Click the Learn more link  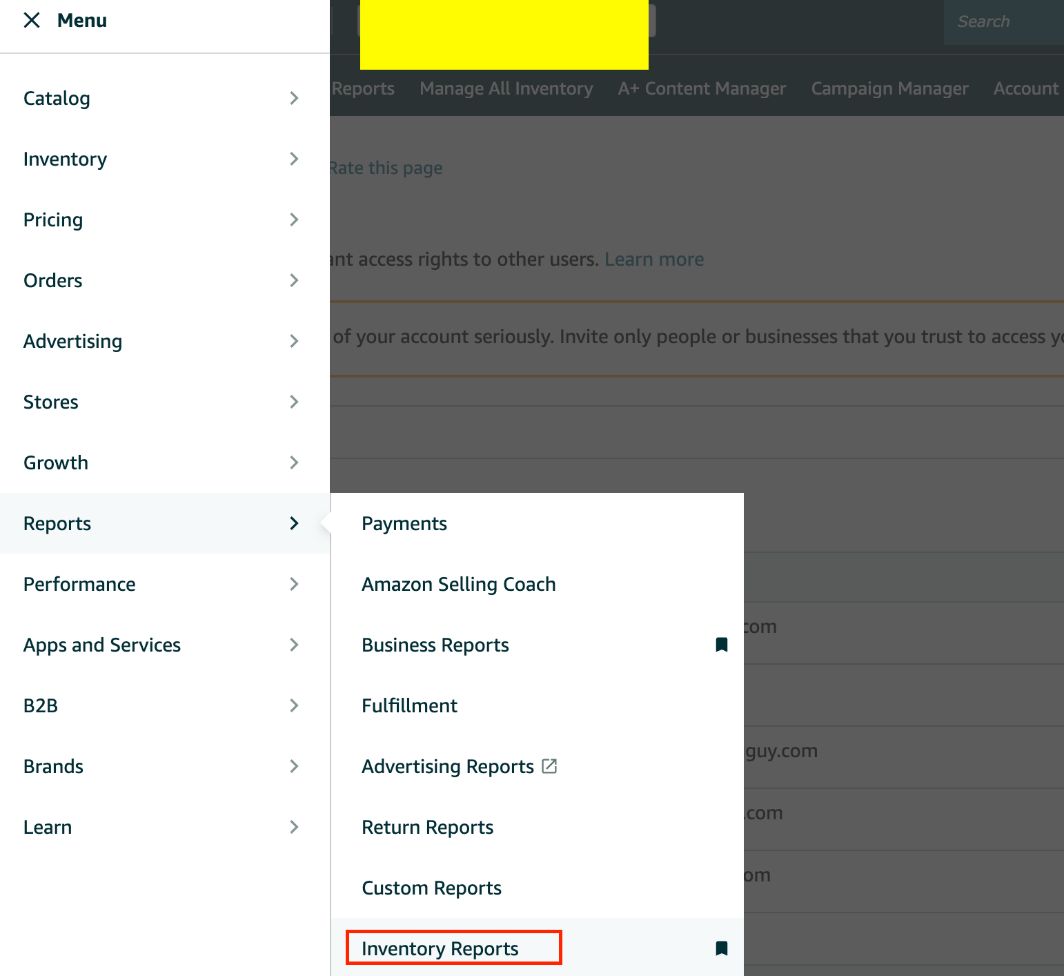click(x=654, y=260)
